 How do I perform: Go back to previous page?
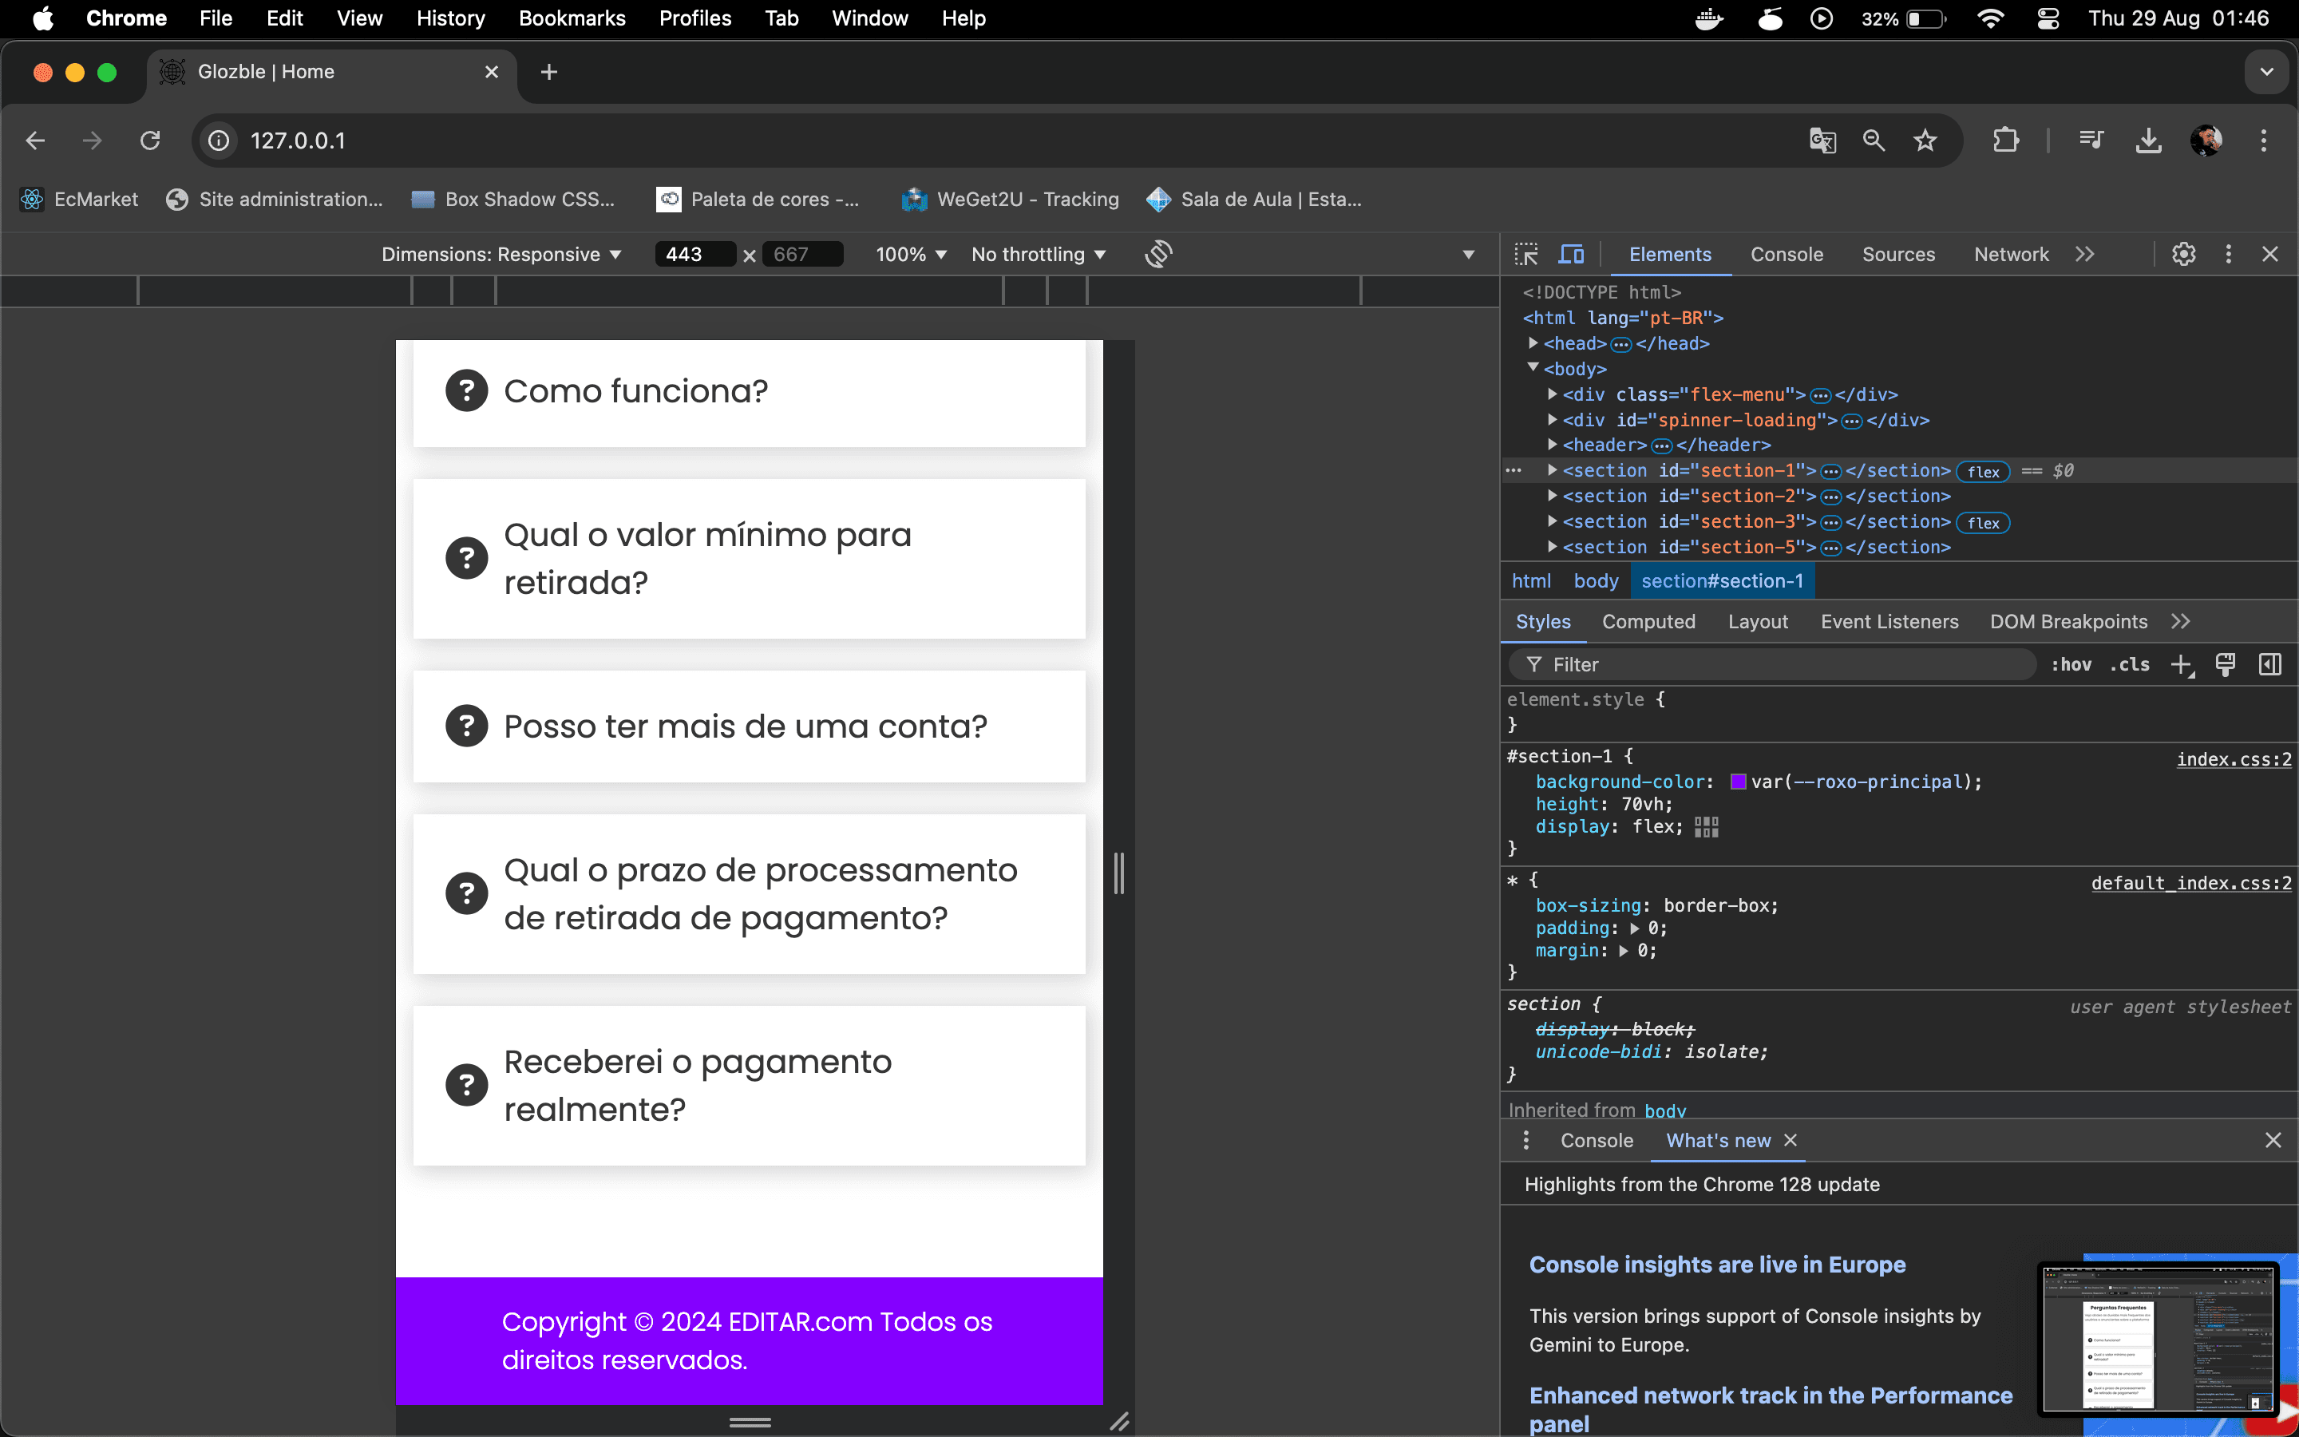click(35, 141)
